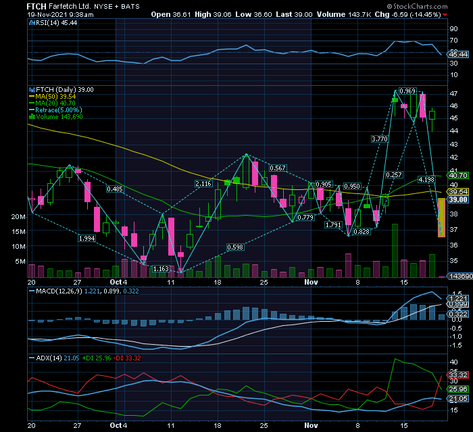The height and width of the screenshot is (432, 473).
Task: Click the red down arrow after Chg percentage
Action: point(445,15)
